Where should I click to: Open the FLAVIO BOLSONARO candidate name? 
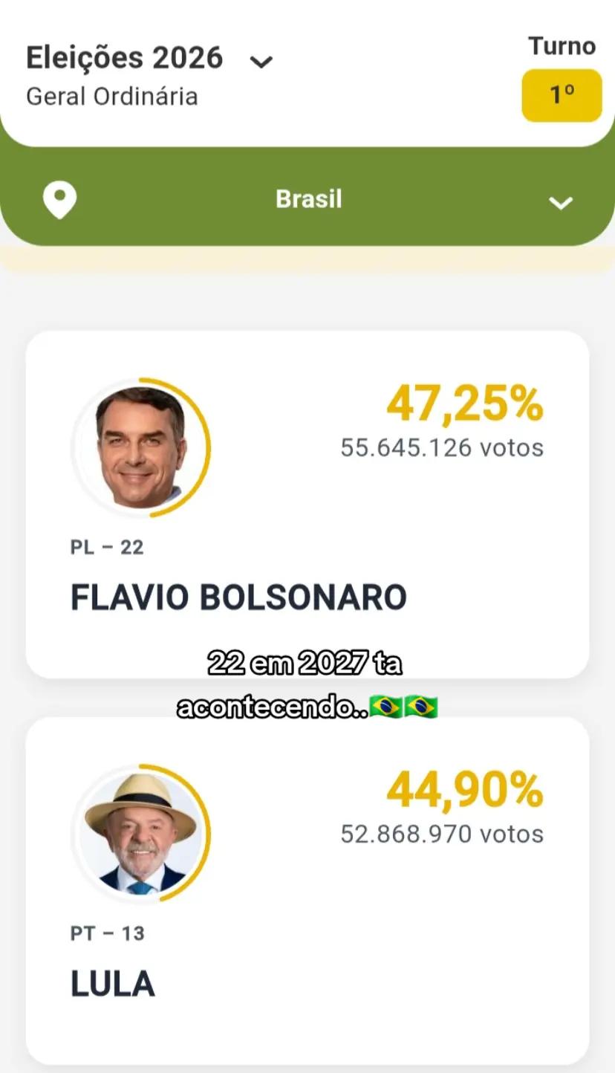[238, 597]
